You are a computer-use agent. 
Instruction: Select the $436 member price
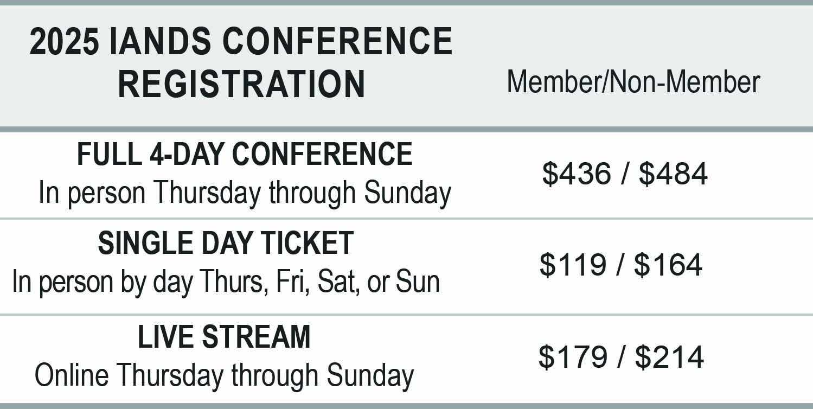575,174
